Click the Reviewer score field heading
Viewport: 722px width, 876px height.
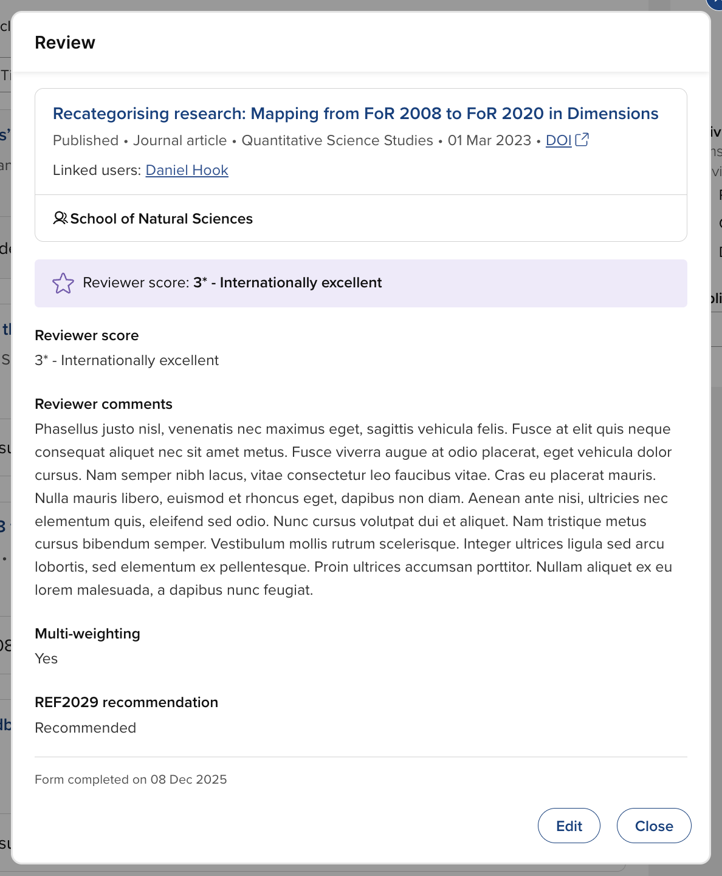coord(87,335)
